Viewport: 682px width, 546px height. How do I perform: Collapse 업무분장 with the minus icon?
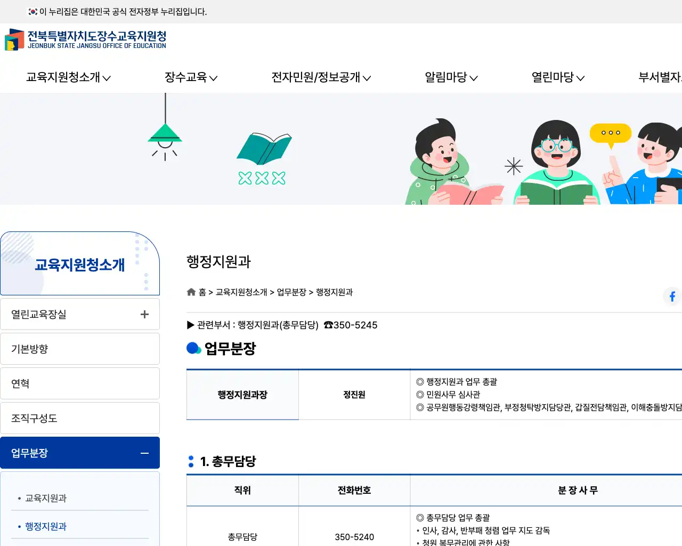144,453
